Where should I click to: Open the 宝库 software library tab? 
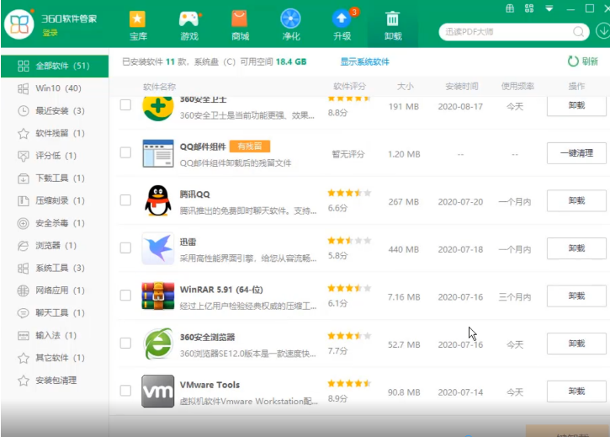(x=137, y=25)
